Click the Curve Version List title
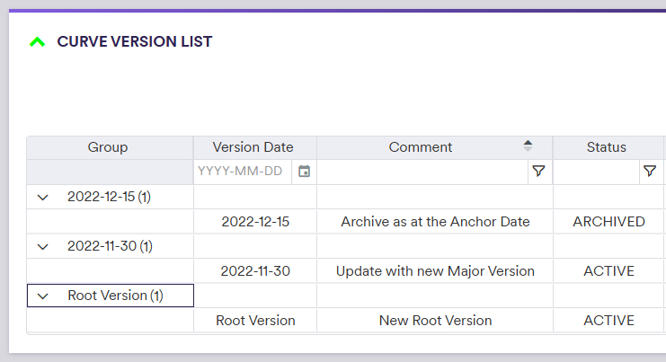Image resolution: width=666 pixels, height=362 pixels. [x=134, y=41]
